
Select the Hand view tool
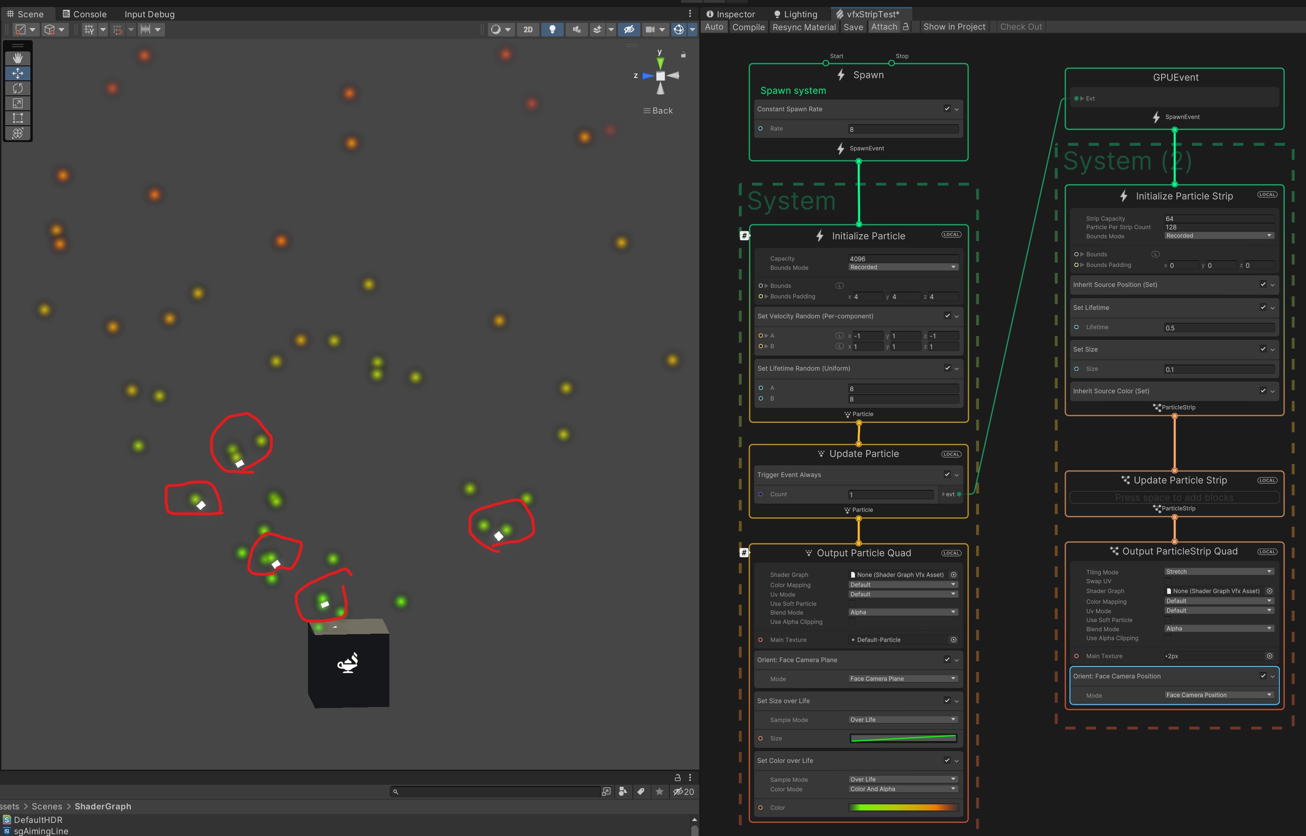(18, 58)
